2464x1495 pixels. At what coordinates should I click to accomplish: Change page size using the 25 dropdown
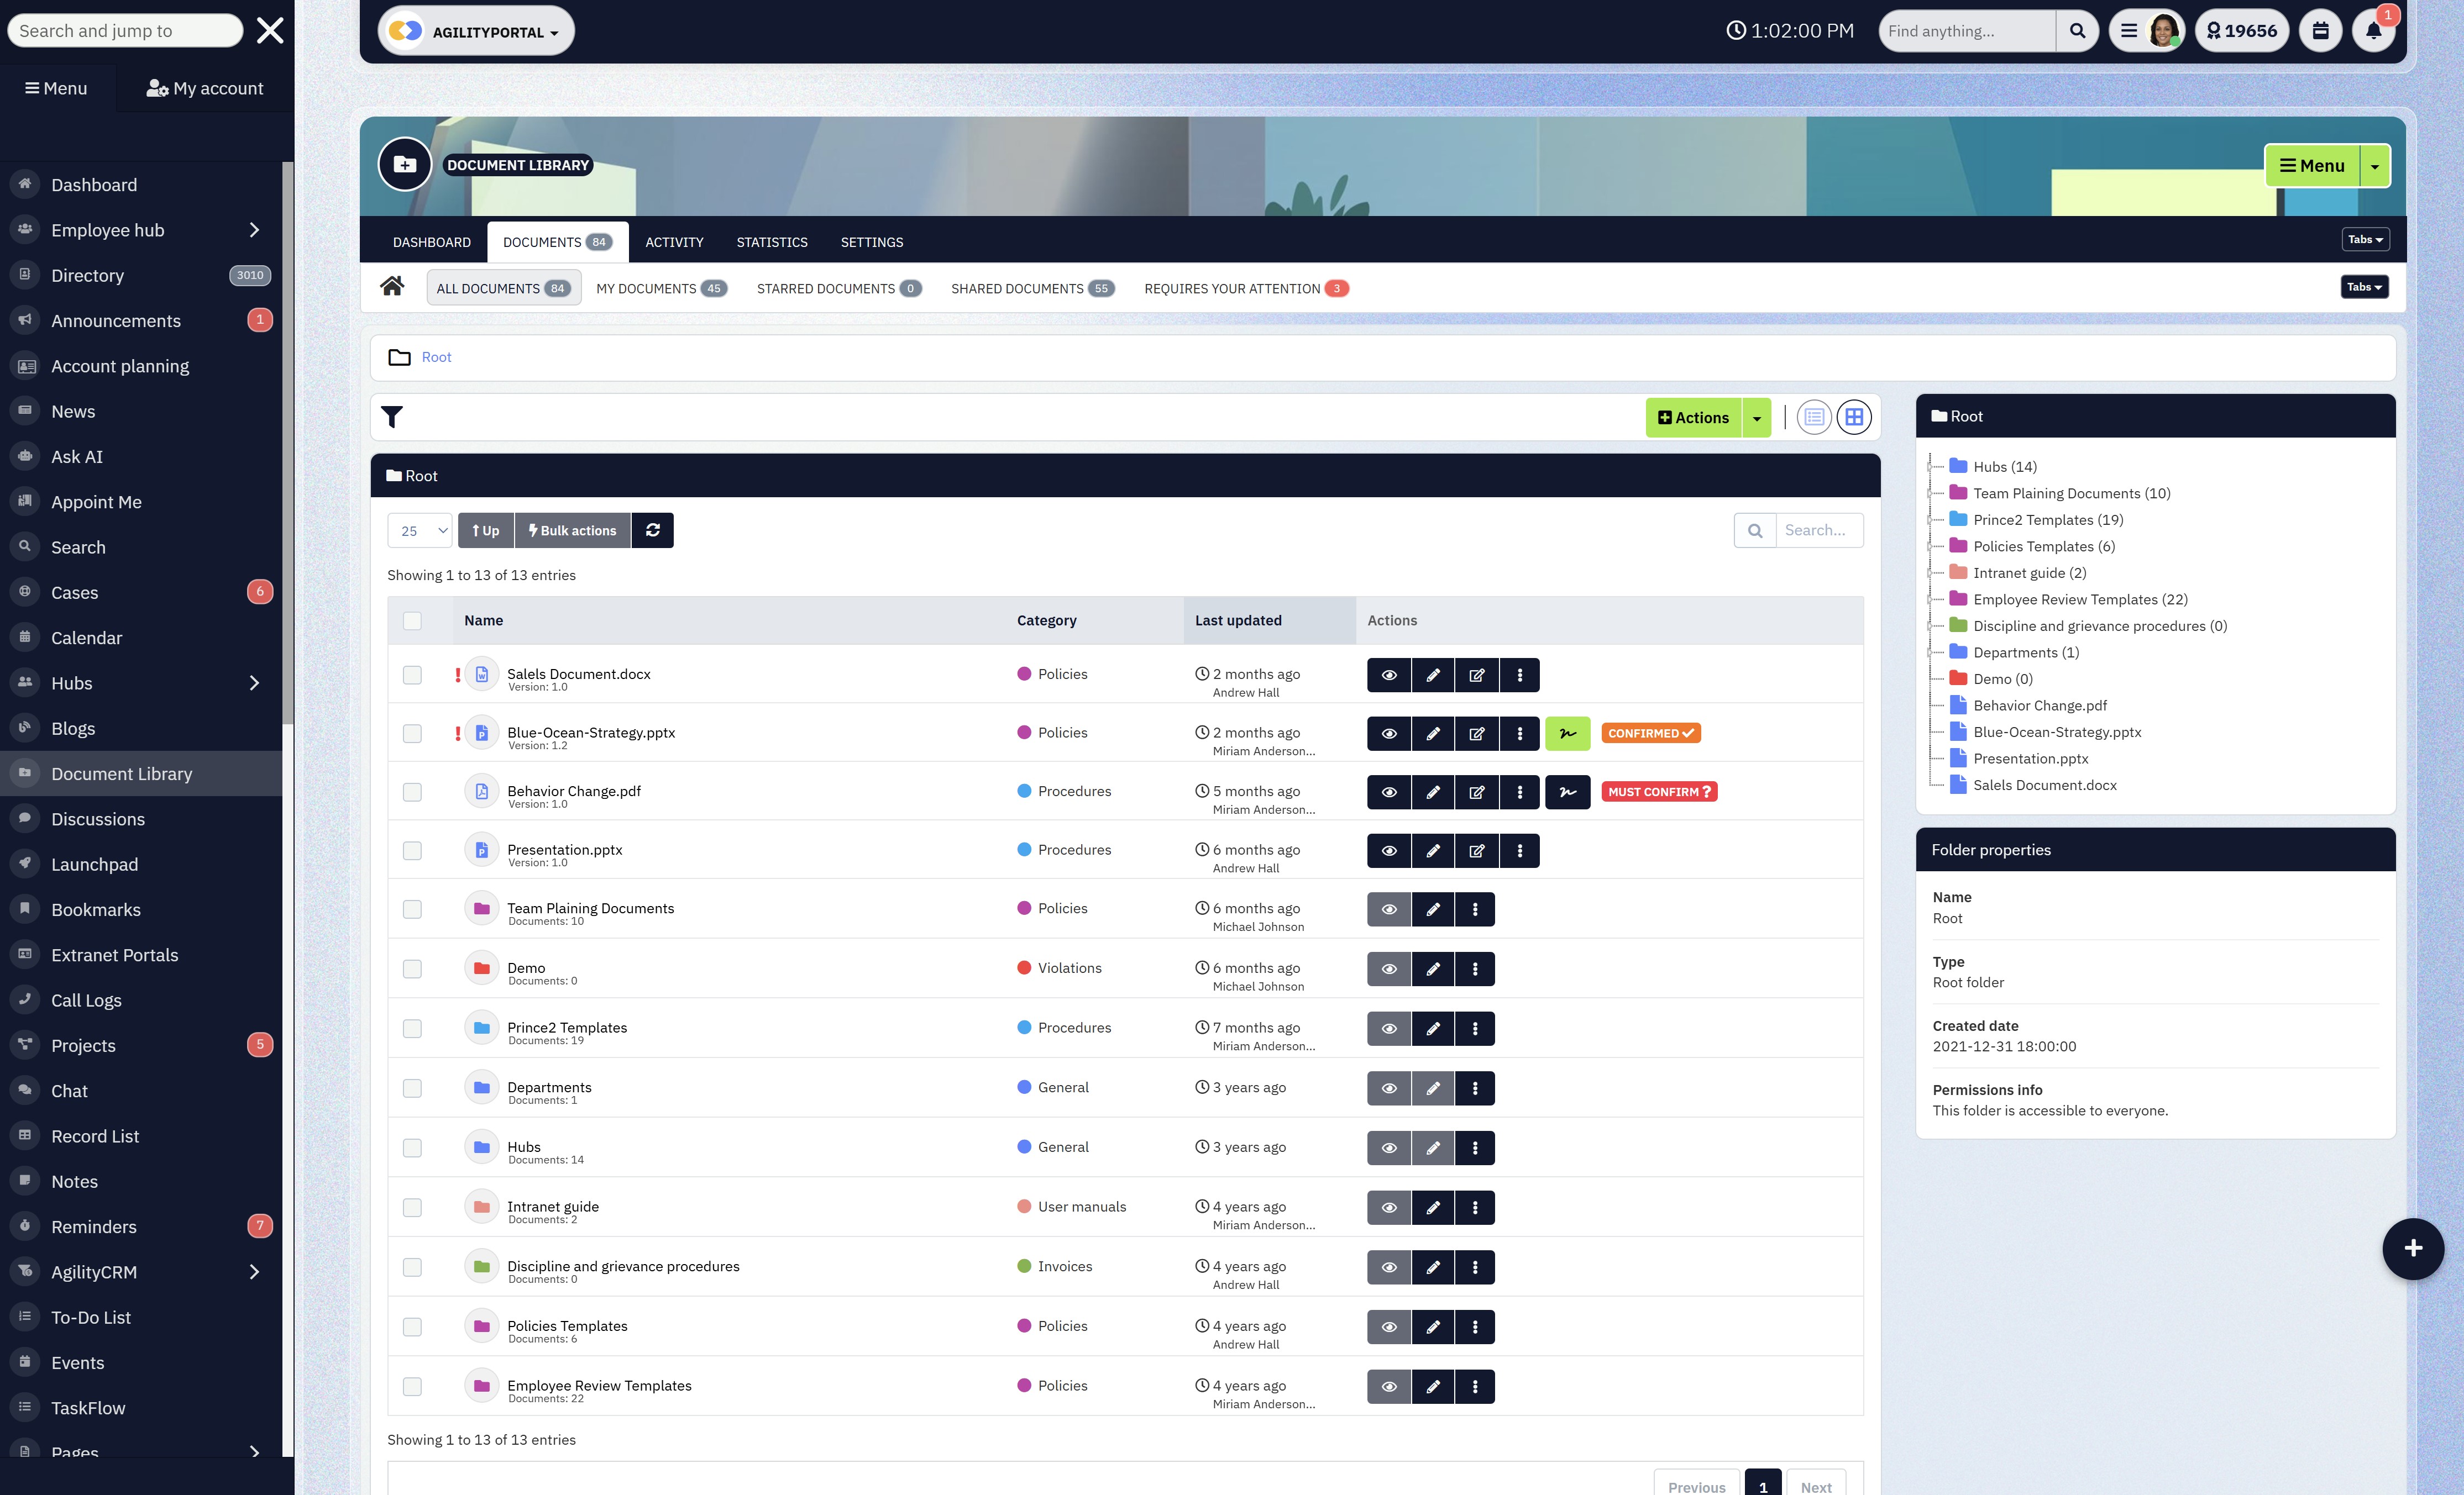pos(419,530)
